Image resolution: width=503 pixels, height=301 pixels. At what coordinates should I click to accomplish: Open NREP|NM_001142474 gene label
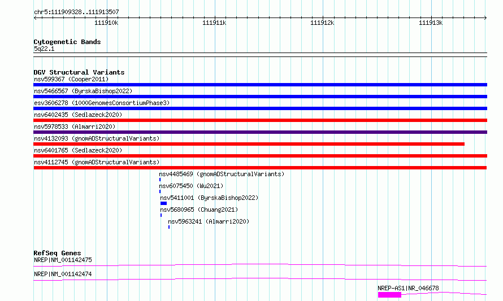point(63,274)
